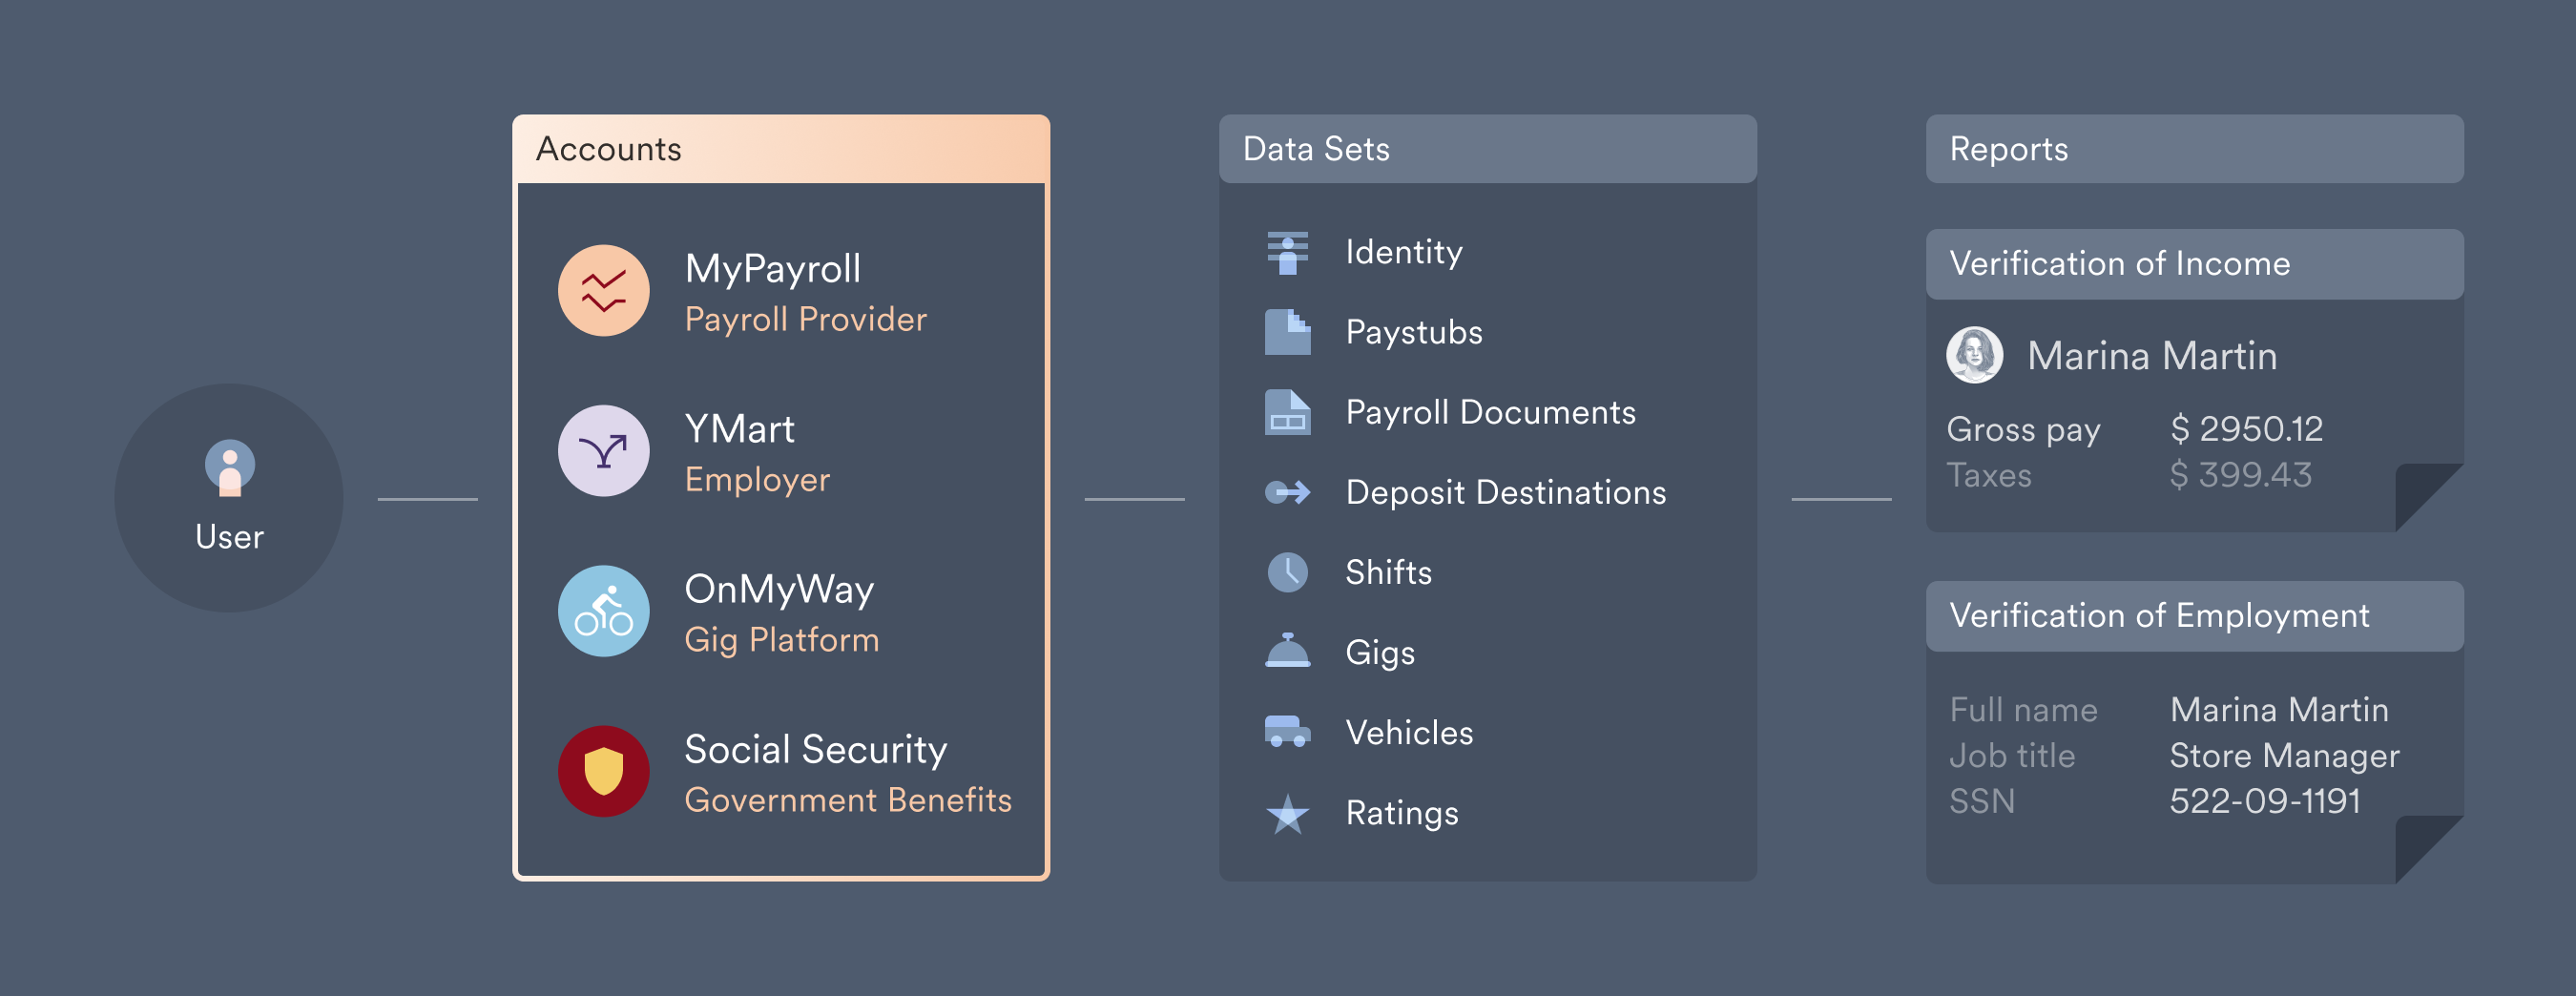Click the folded corner of income report

click(2424, 492)
